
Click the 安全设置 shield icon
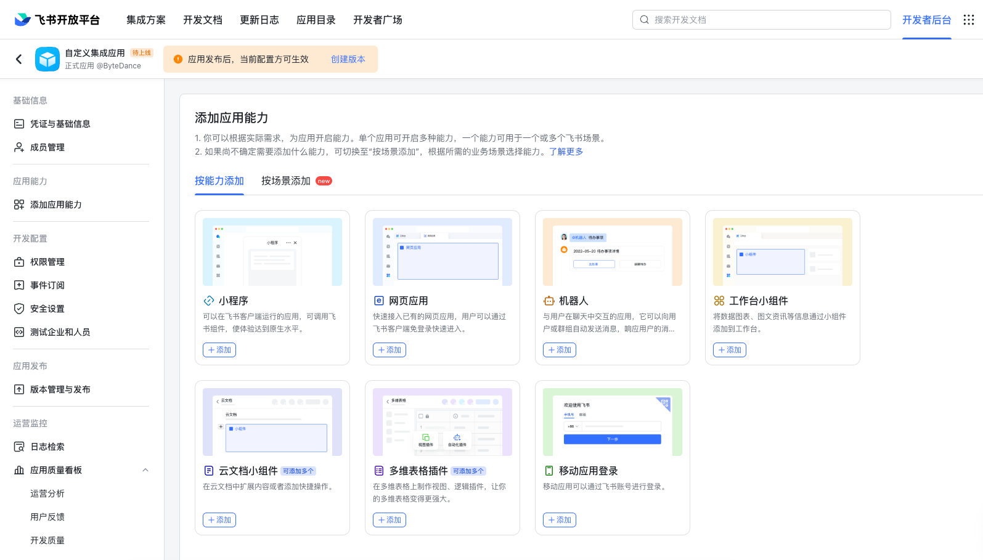(19, 309)
